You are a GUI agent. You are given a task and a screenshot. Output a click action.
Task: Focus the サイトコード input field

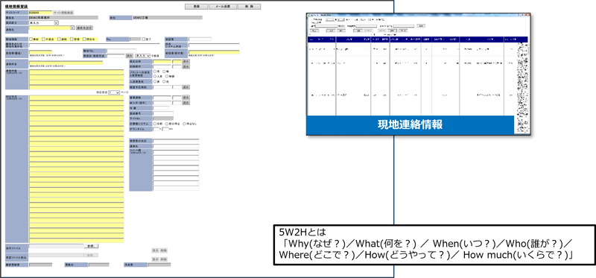click(40, 13)
